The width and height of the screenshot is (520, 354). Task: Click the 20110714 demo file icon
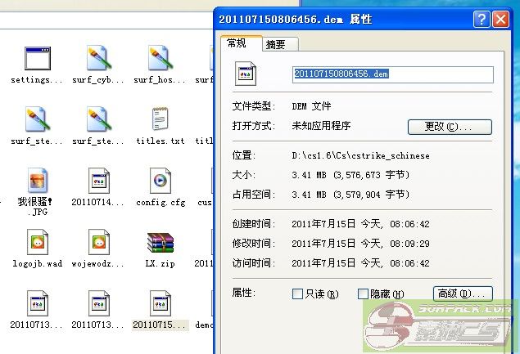pyautogui.click(x=98, y=181)
